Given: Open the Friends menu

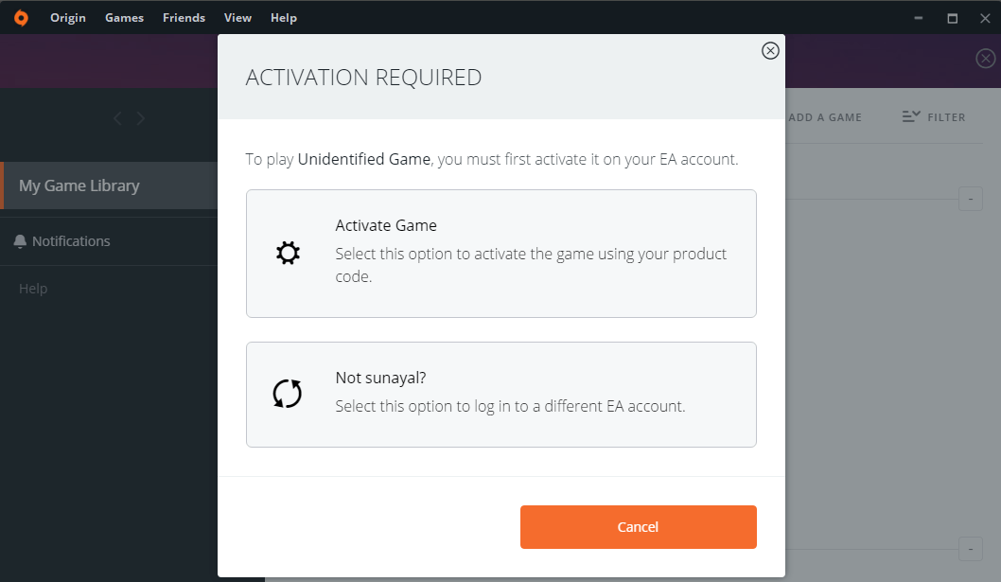Looking at the screenshot, I should coord(184,18).
